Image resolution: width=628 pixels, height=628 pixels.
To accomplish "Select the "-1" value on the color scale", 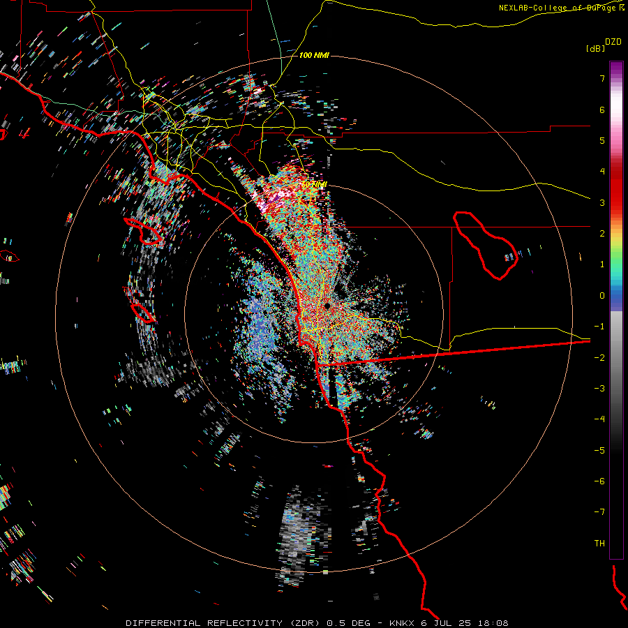I will click(599, 327).
